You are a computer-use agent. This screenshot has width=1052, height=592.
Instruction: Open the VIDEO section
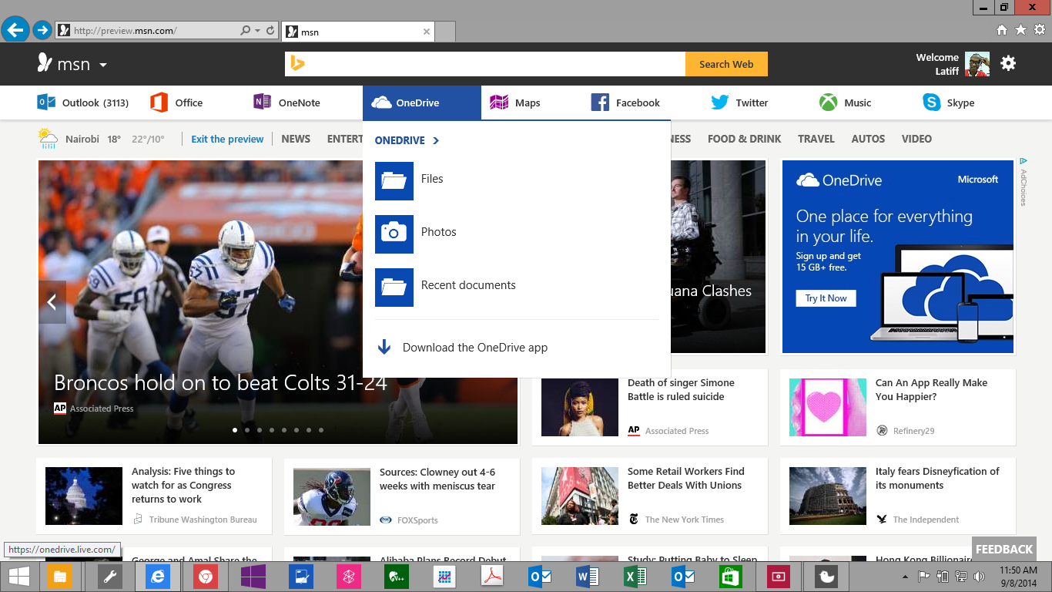916,139
